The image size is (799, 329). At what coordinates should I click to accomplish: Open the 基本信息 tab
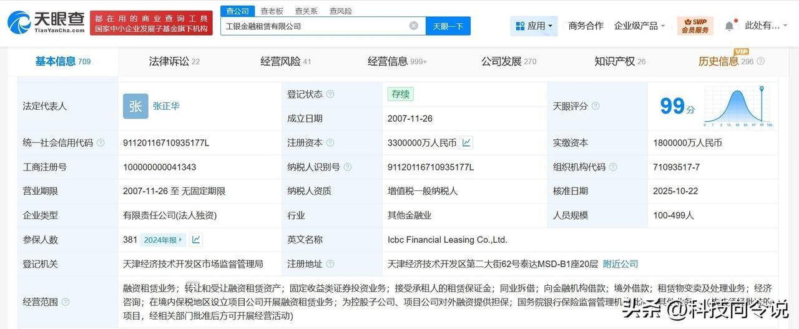tap(62, 61)
